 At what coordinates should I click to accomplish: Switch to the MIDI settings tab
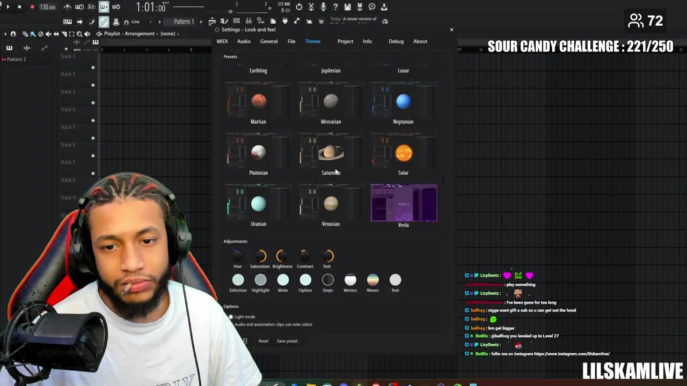point(222,41)
